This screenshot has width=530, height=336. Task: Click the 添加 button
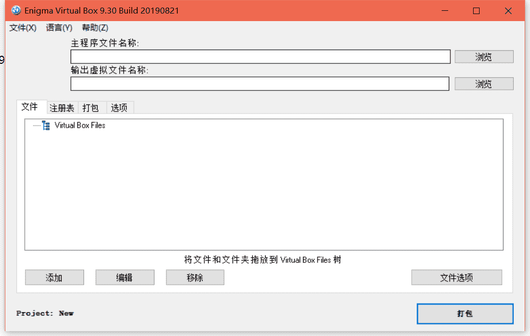point(54,278)
